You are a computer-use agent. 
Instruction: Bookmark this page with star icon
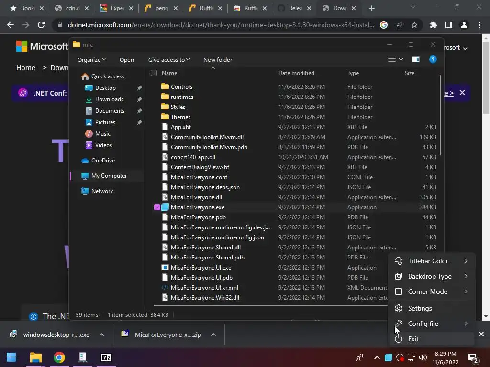[x=414, y=25]
